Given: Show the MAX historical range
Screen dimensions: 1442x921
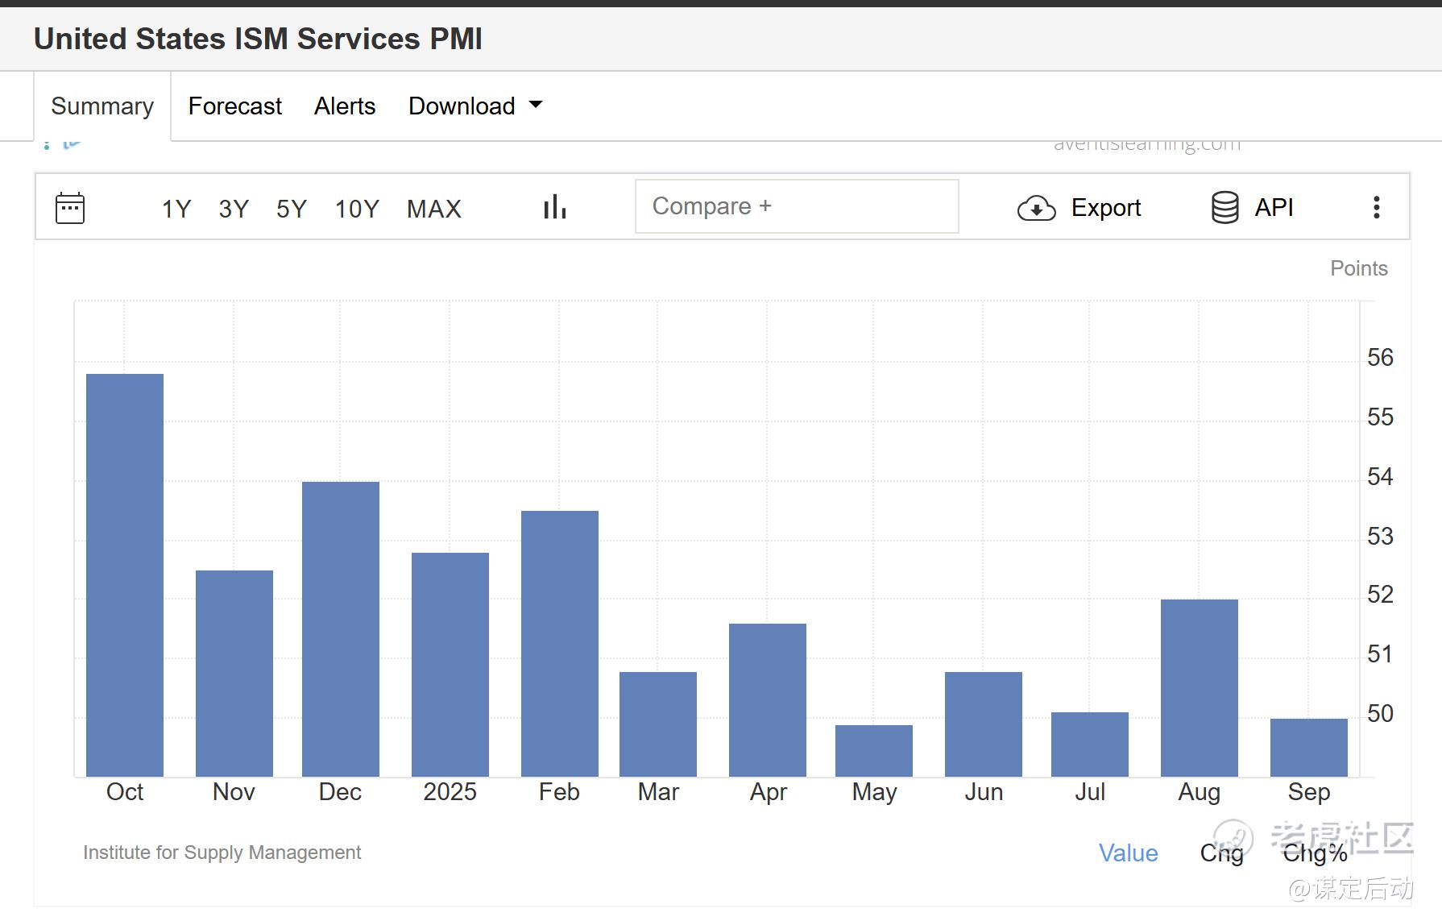Looking at the screenshot, I should click(433, 209).
